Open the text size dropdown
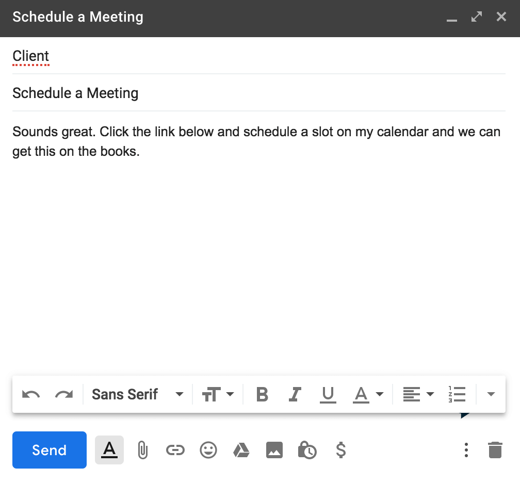This screenshot has height=483, width=520. click(x=218, y=394)
